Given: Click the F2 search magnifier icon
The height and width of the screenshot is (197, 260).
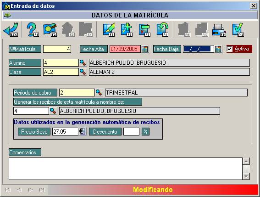Looking at the screenshot, I should click(50, 29).
